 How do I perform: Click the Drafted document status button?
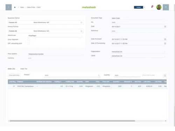(x=139, y=7)
